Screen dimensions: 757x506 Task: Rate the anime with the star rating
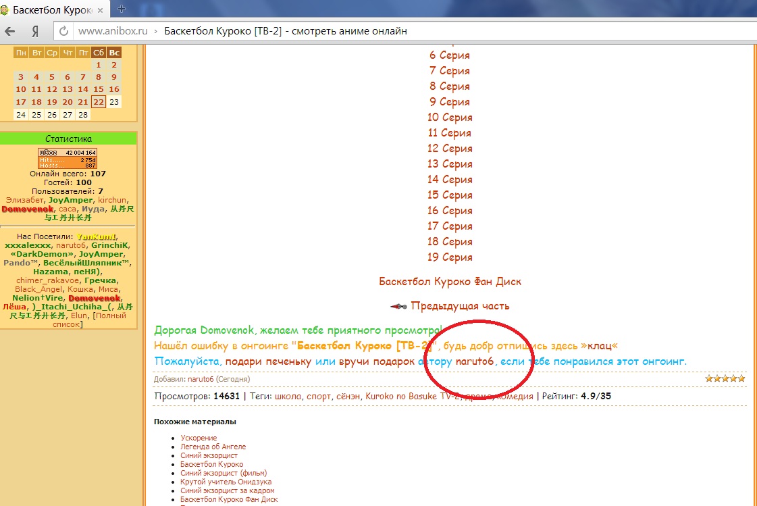[725, 379]
